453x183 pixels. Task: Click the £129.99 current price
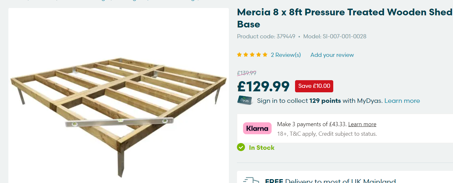tap(263, 86)
